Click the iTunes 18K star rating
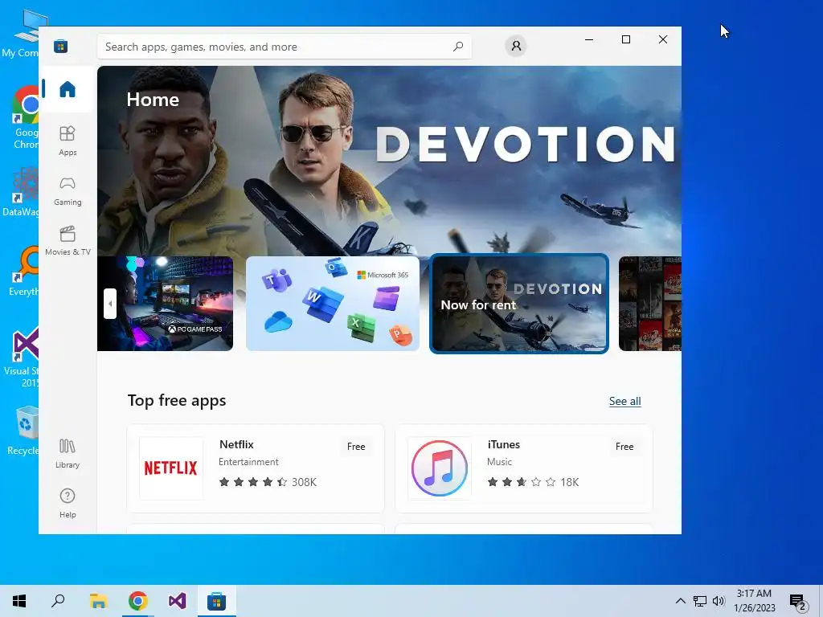 [533, 482]
